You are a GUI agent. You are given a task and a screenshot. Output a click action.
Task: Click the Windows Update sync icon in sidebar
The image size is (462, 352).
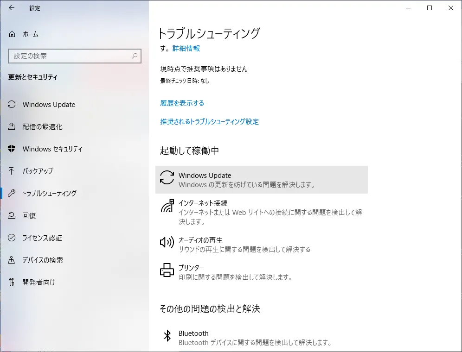12,104
